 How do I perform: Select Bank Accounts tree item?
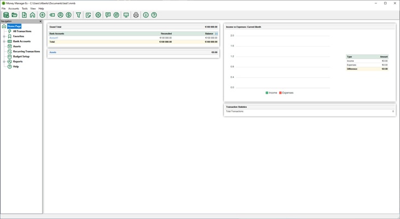pyautogui.click(x=22, y=42)
